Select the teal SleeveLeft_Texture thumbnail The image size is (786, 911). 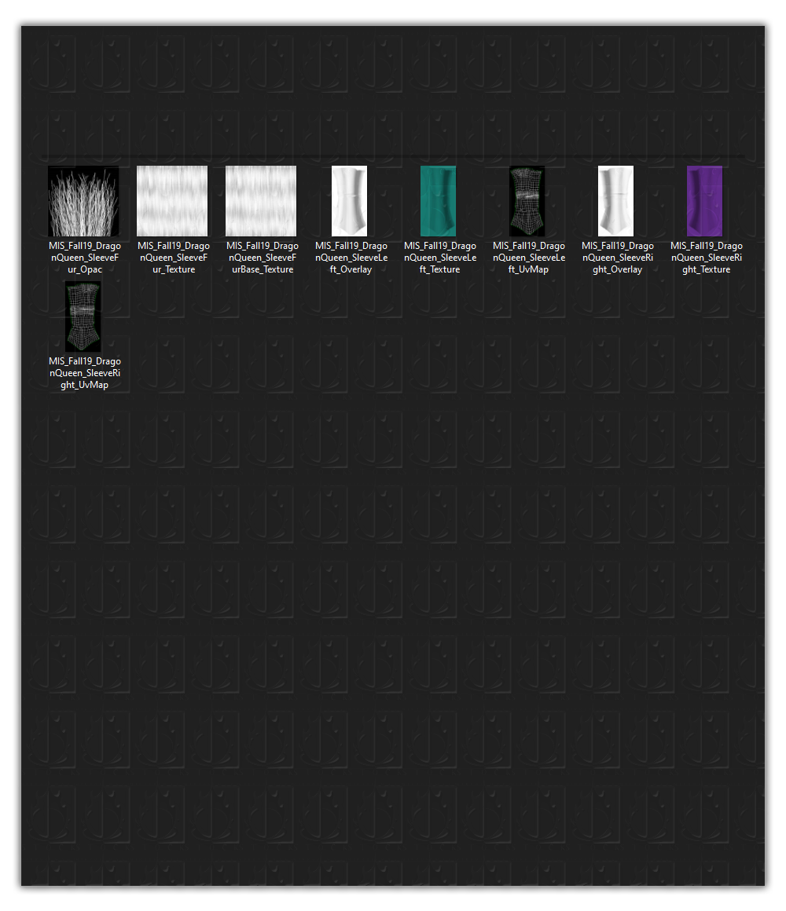(439, 201)
